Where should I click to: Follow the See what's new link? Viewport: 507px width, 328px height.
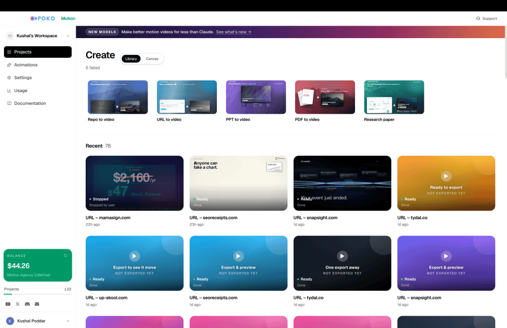point(234,32)
